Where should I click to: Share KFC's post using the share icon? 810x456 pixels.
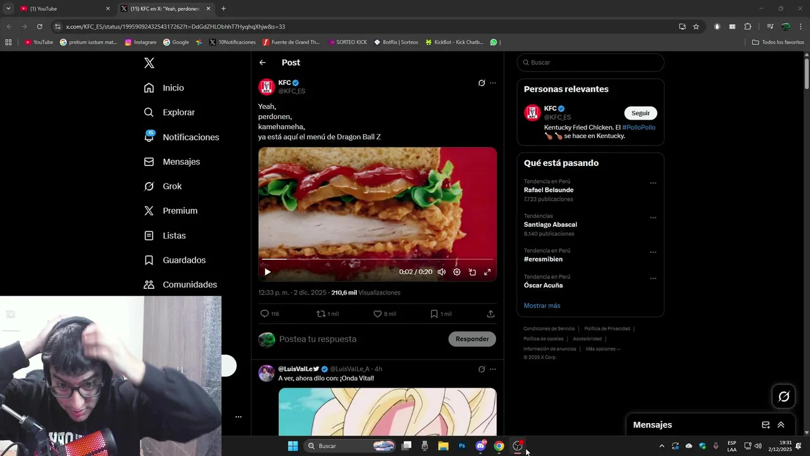pyautogui.click(x=490, y=313)
